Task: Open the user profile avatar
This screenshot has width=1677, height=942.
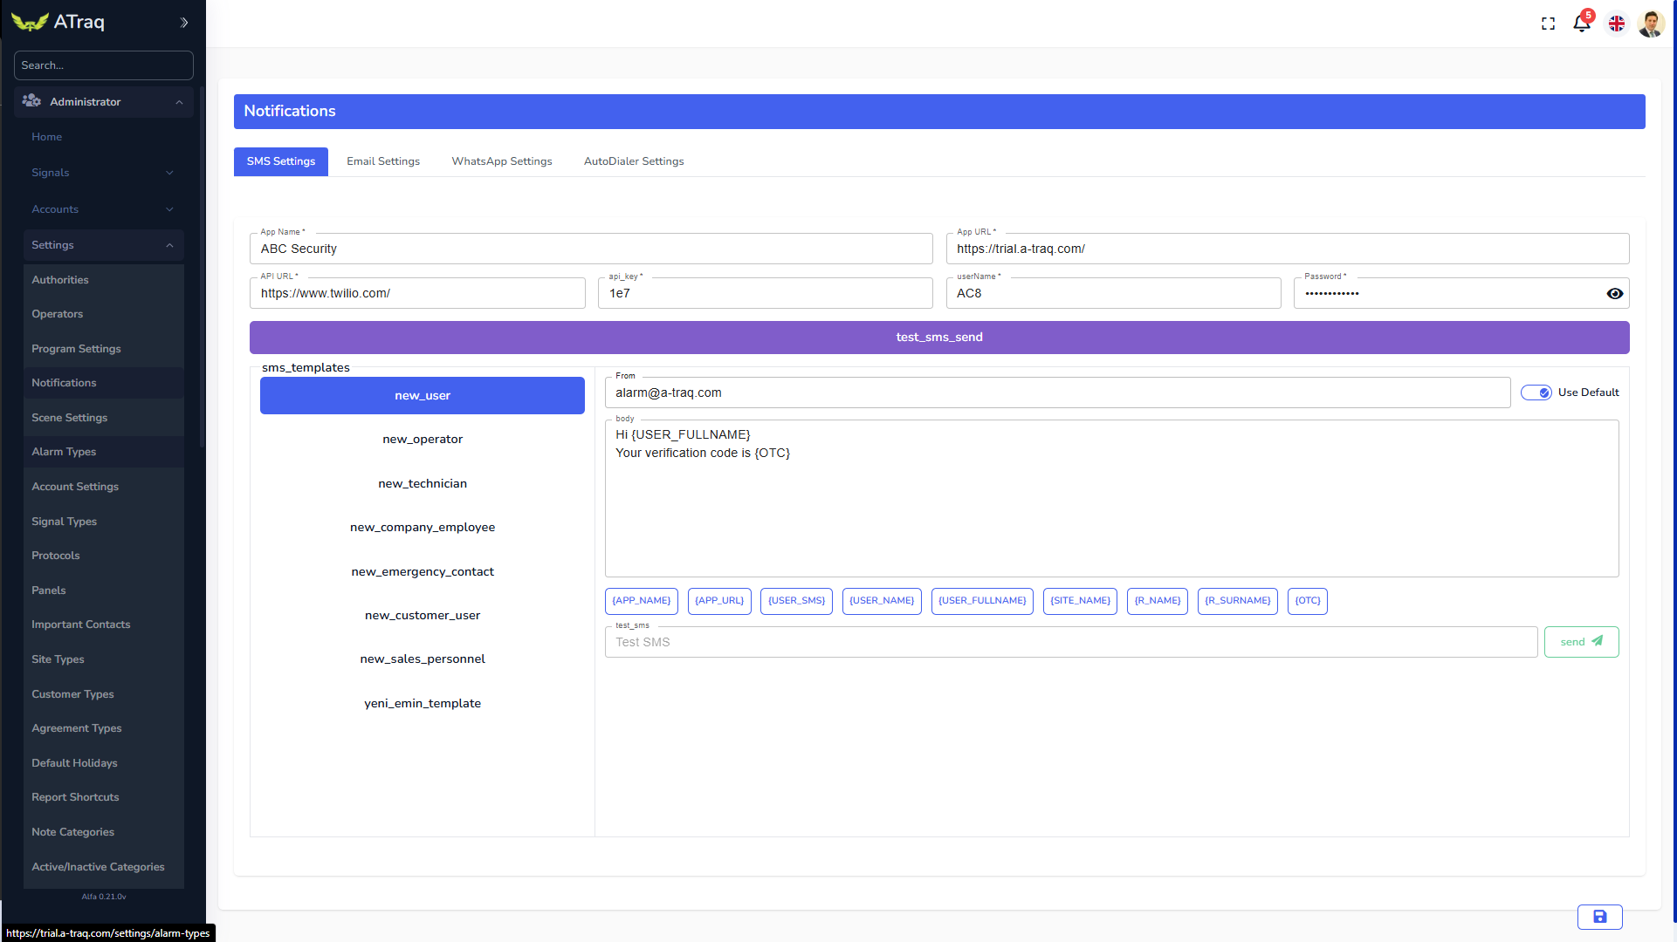Action: tap(1651, 24)
